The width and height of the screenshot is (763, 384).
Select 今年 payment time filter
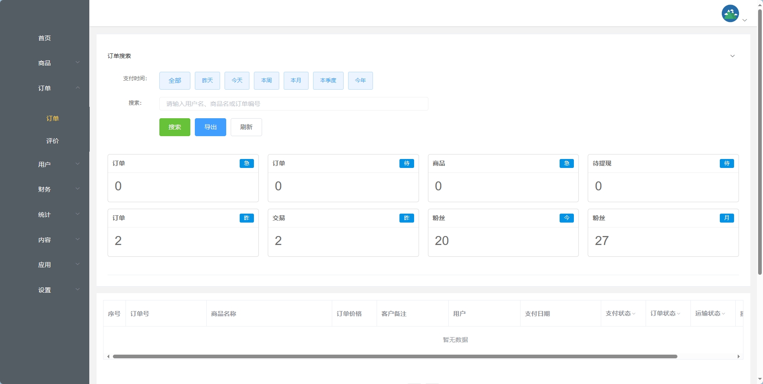tap(360, 81)
